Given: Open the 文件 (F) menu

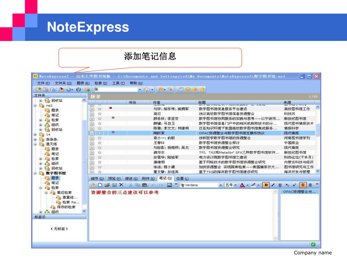Looking at the screenshot, I should click(x=43, y=83).
